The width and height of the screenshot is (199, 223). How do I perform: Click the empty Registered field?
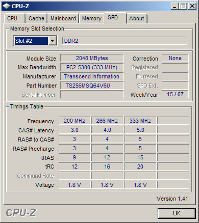(x=175, y=67)
